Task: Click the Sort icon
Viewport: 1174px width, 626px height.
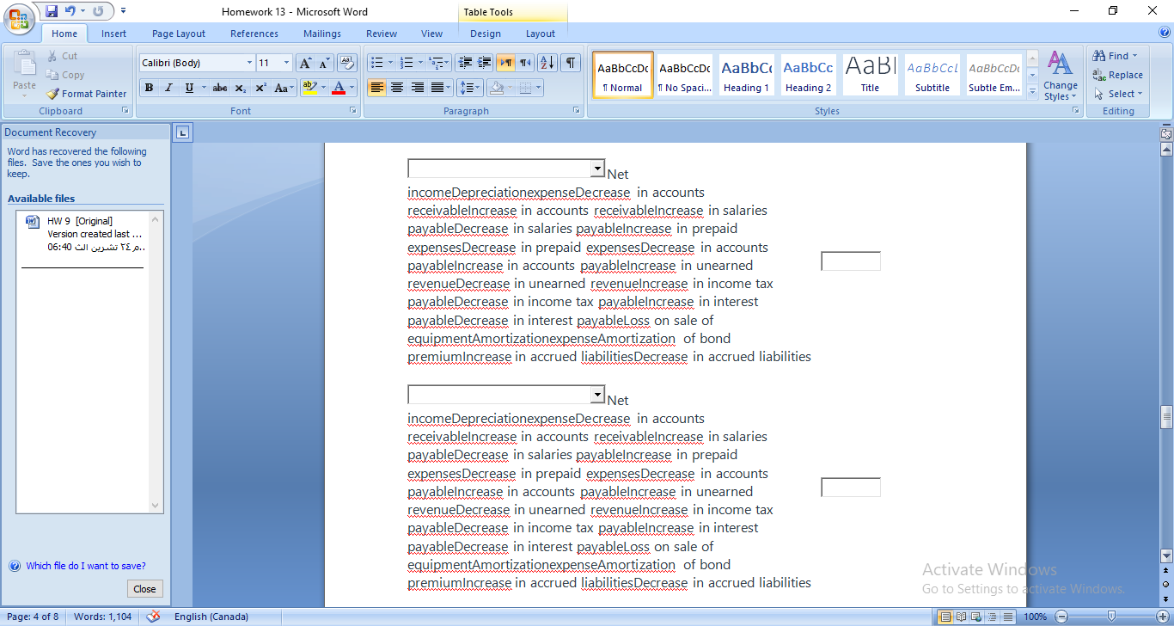Action: (547, 63)
